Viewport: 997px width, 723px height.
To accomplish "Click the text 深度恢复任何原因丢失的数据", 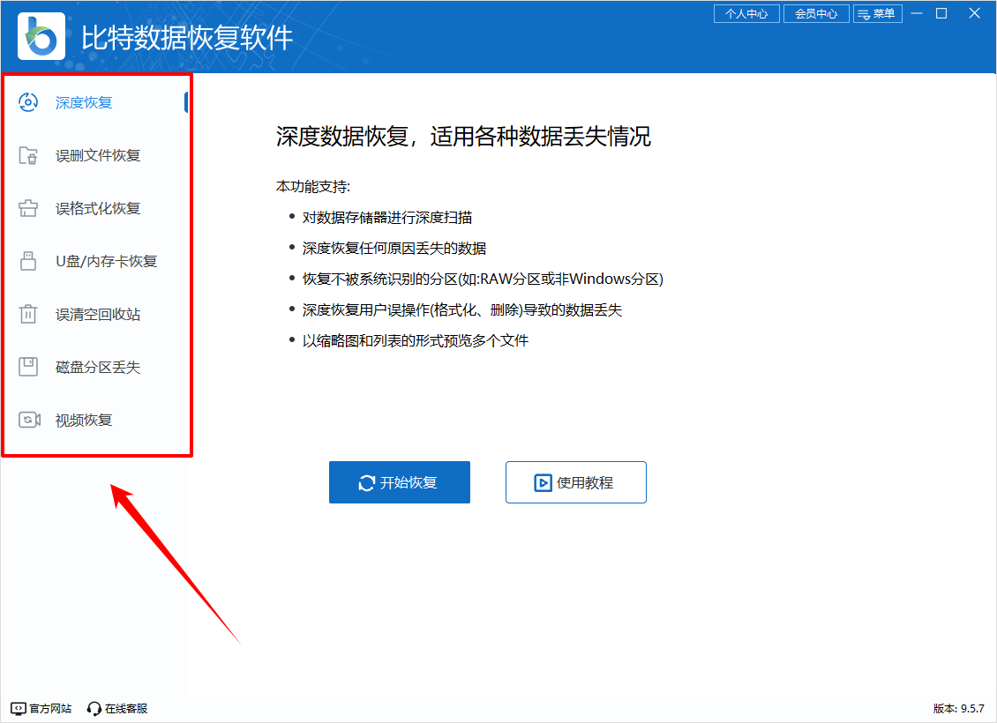I will [x=394, y=248].
